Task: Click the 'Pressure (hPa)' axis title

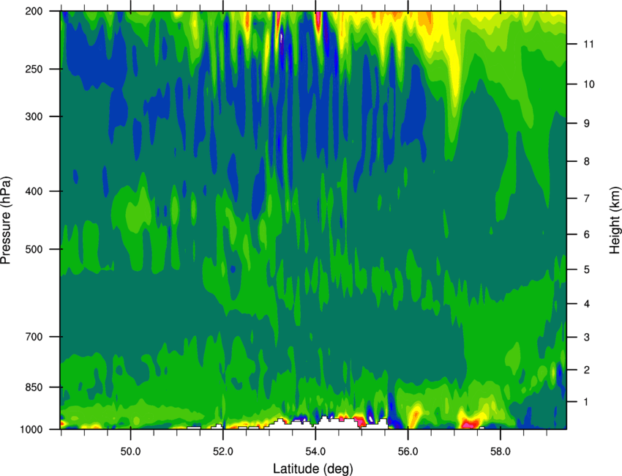Action: pos(6,220)
